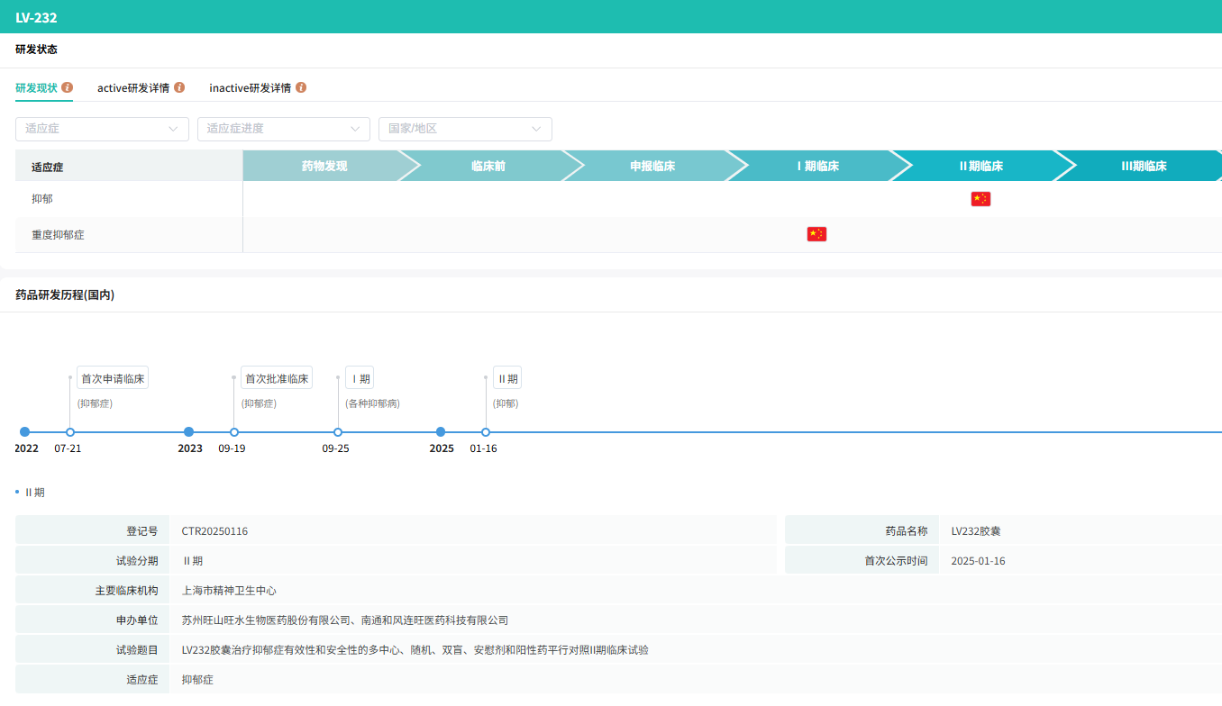
Task: Switch to active研发详情 tab
Action: [x=133, y=88]
